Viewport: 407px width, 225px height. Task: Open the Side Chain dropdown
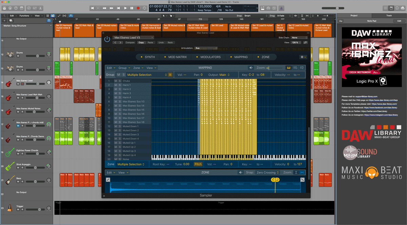[299, 38]
